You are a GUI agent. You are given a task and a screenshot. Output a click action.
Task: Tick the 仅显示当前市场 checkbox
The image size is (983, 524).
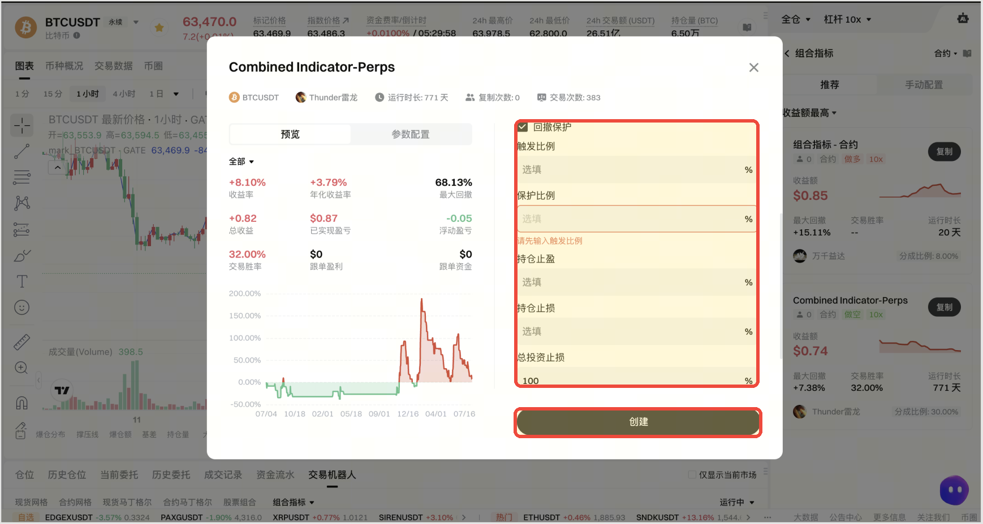click(692, 475)
